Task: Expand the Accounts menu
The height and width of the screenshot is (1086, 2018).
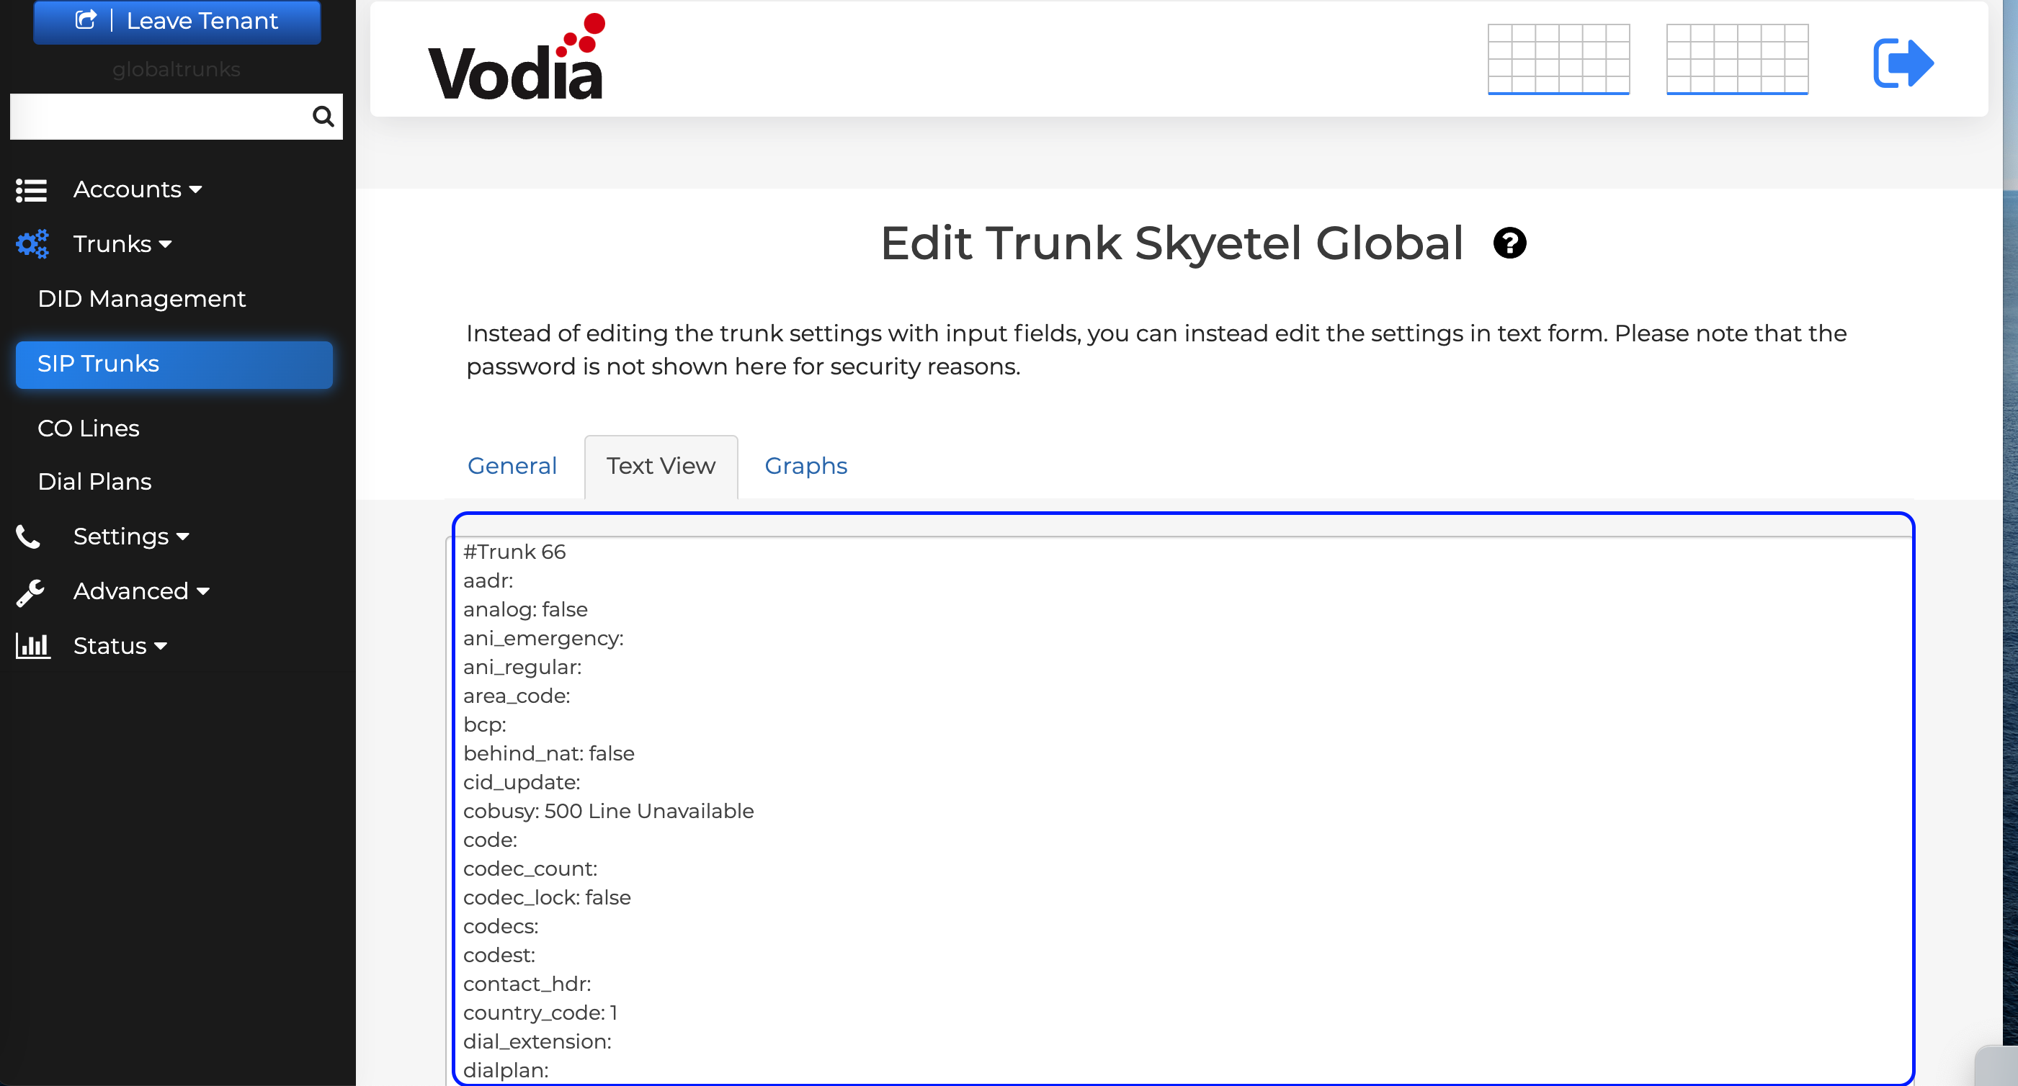Action: tap(138, 189)
